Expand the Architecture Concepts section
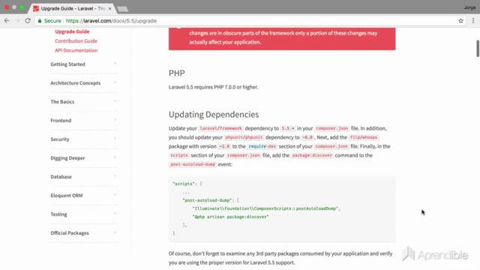480x270 pixels. click(83, 82)
